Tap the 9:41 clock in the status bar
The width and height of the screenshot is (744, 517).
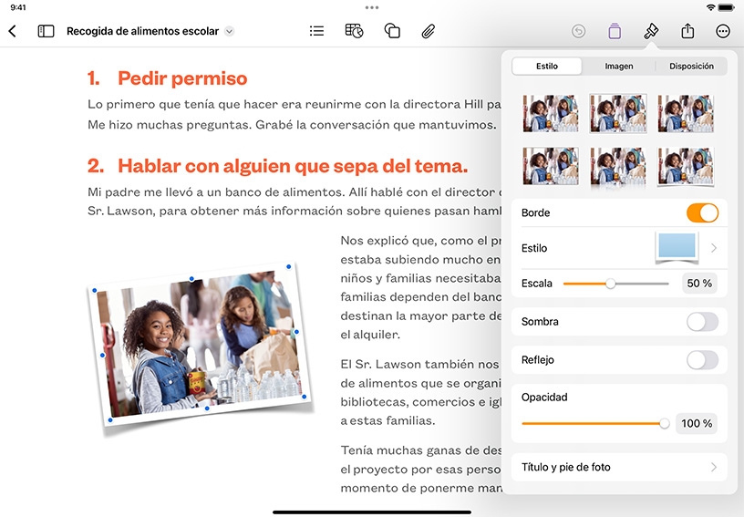(18, 7)
